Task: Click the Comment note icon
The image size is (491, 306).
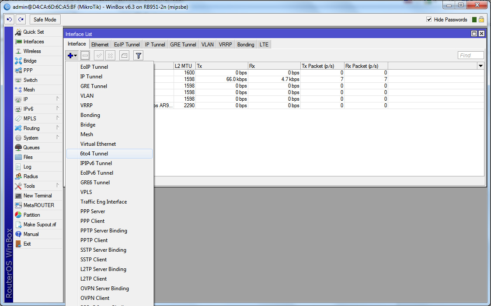Action: click(125, 56)
